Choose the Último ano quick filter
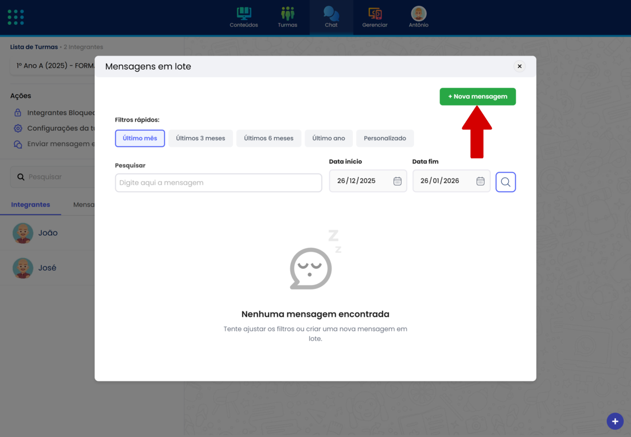 tap(329, 138)
